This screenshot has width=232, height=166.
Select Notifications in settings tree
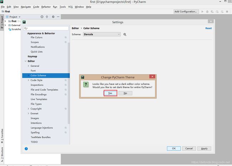(37, 47)
